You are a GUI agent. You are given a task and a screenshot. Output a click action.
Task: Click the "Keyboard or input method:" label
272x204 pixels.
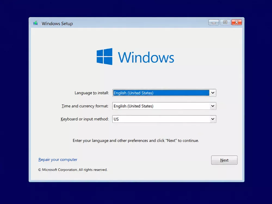coord(85,119)
